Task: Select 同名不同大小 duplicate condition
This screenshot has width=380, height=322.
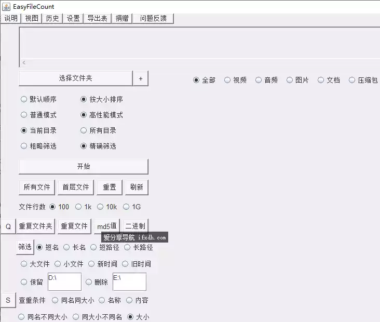Action: (x=43, y=317)
